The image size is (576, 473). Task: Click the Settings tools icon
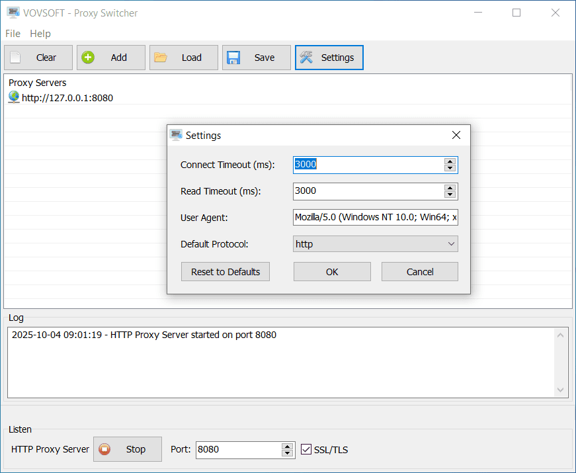coord(306,58)
